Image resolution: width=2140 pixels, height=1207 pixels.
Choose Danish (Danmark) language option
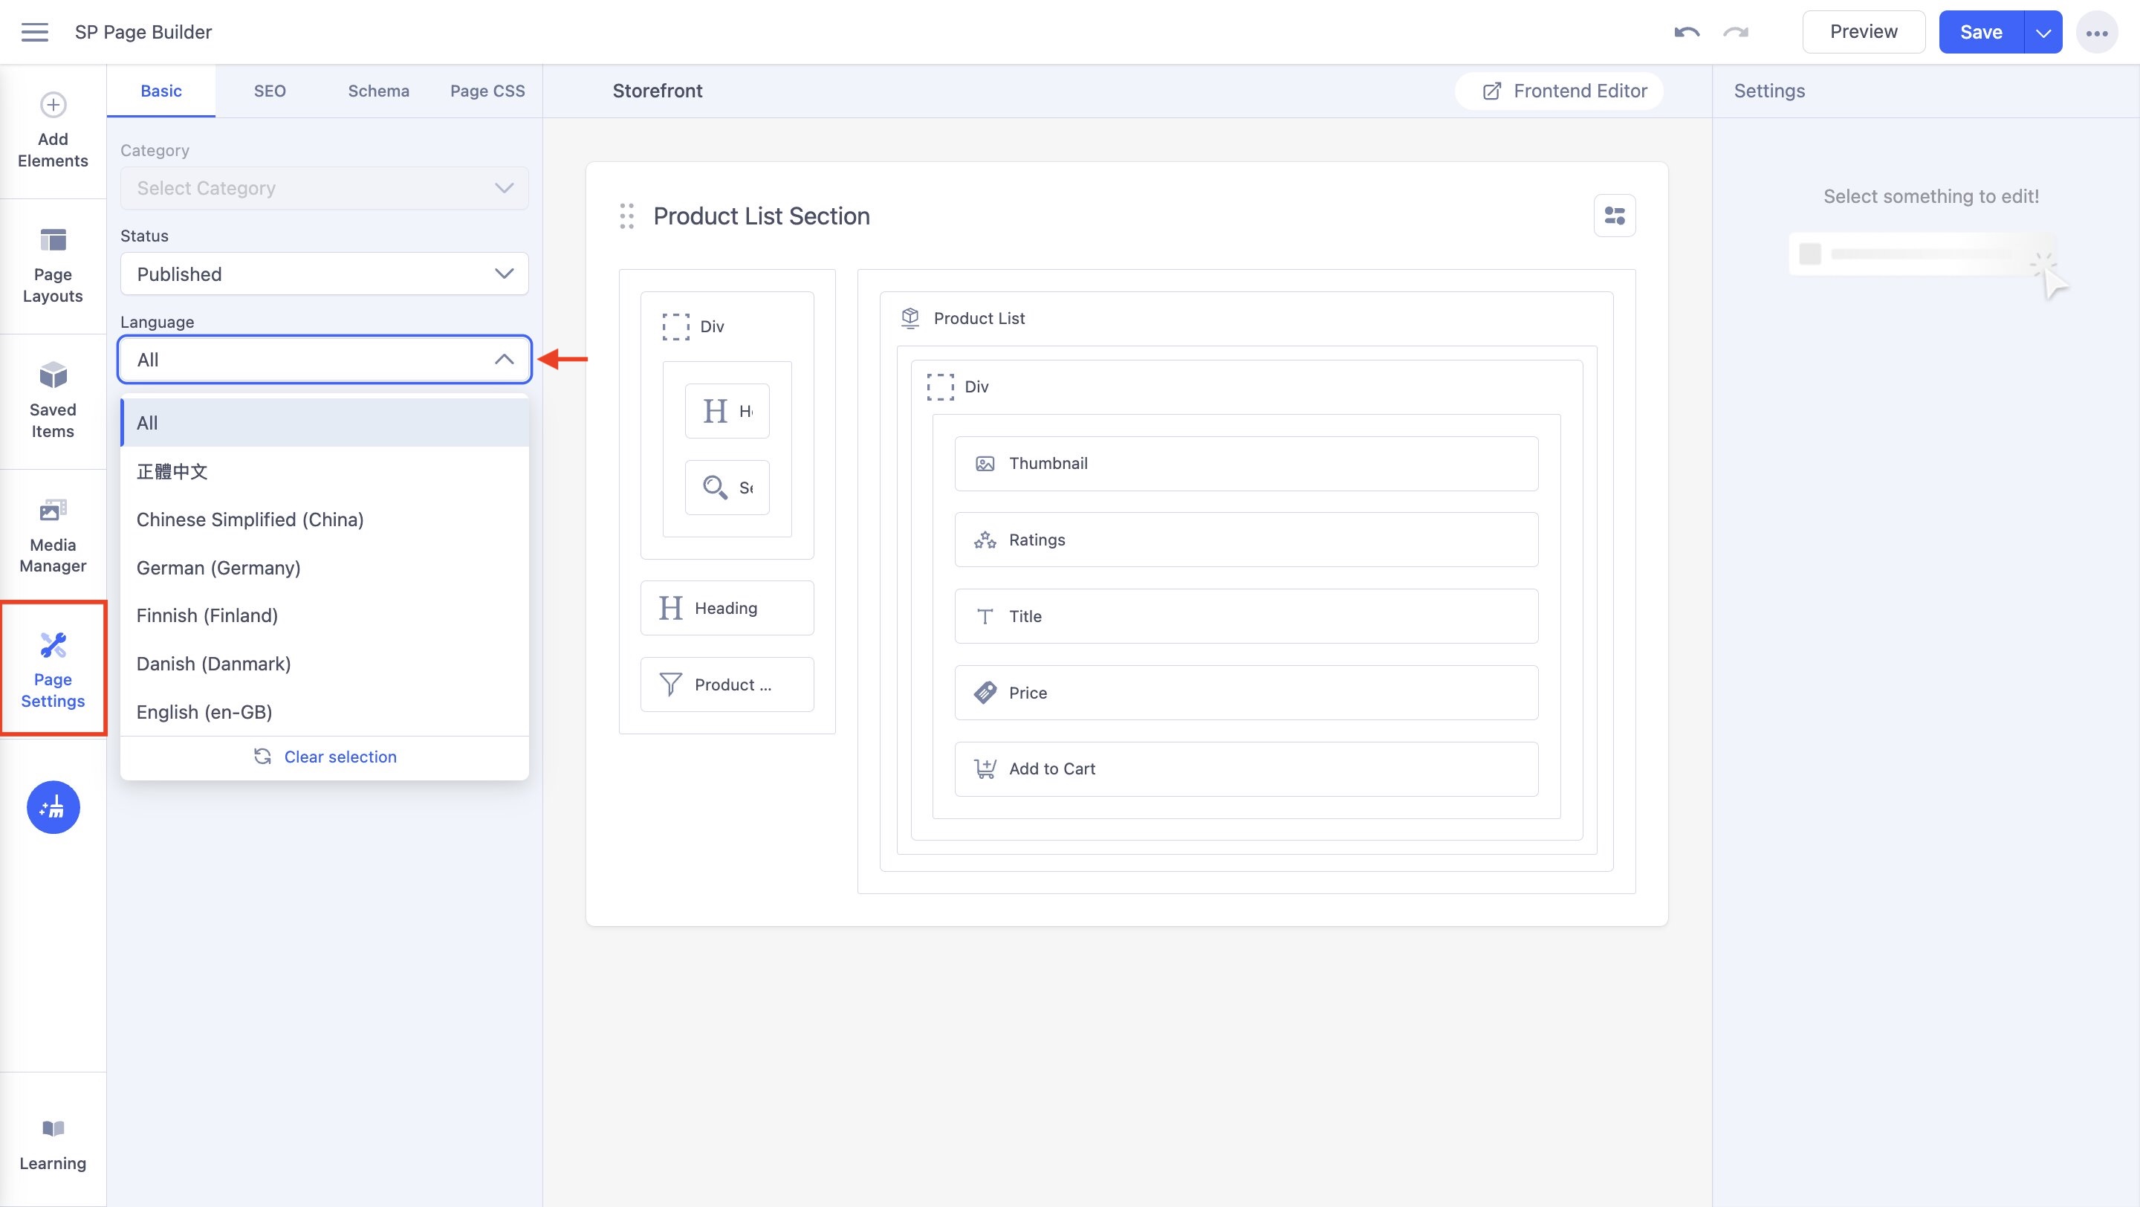coord(324,664)
